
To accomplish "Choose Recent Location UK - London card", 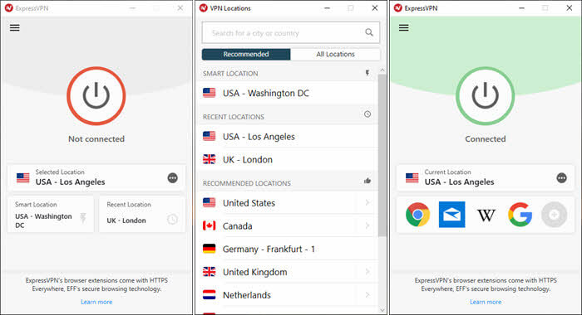I will pos(142,215).
